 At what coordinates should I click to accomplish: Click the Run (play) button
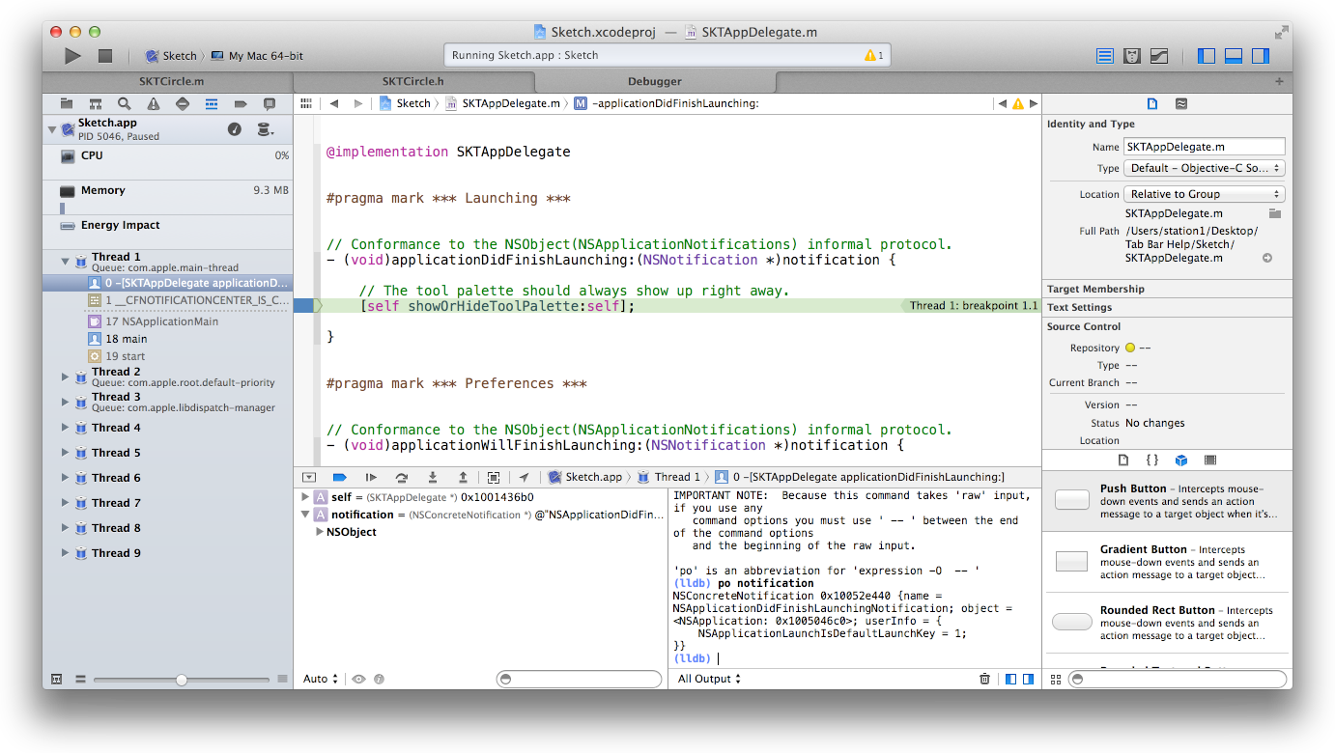(72, 56)
